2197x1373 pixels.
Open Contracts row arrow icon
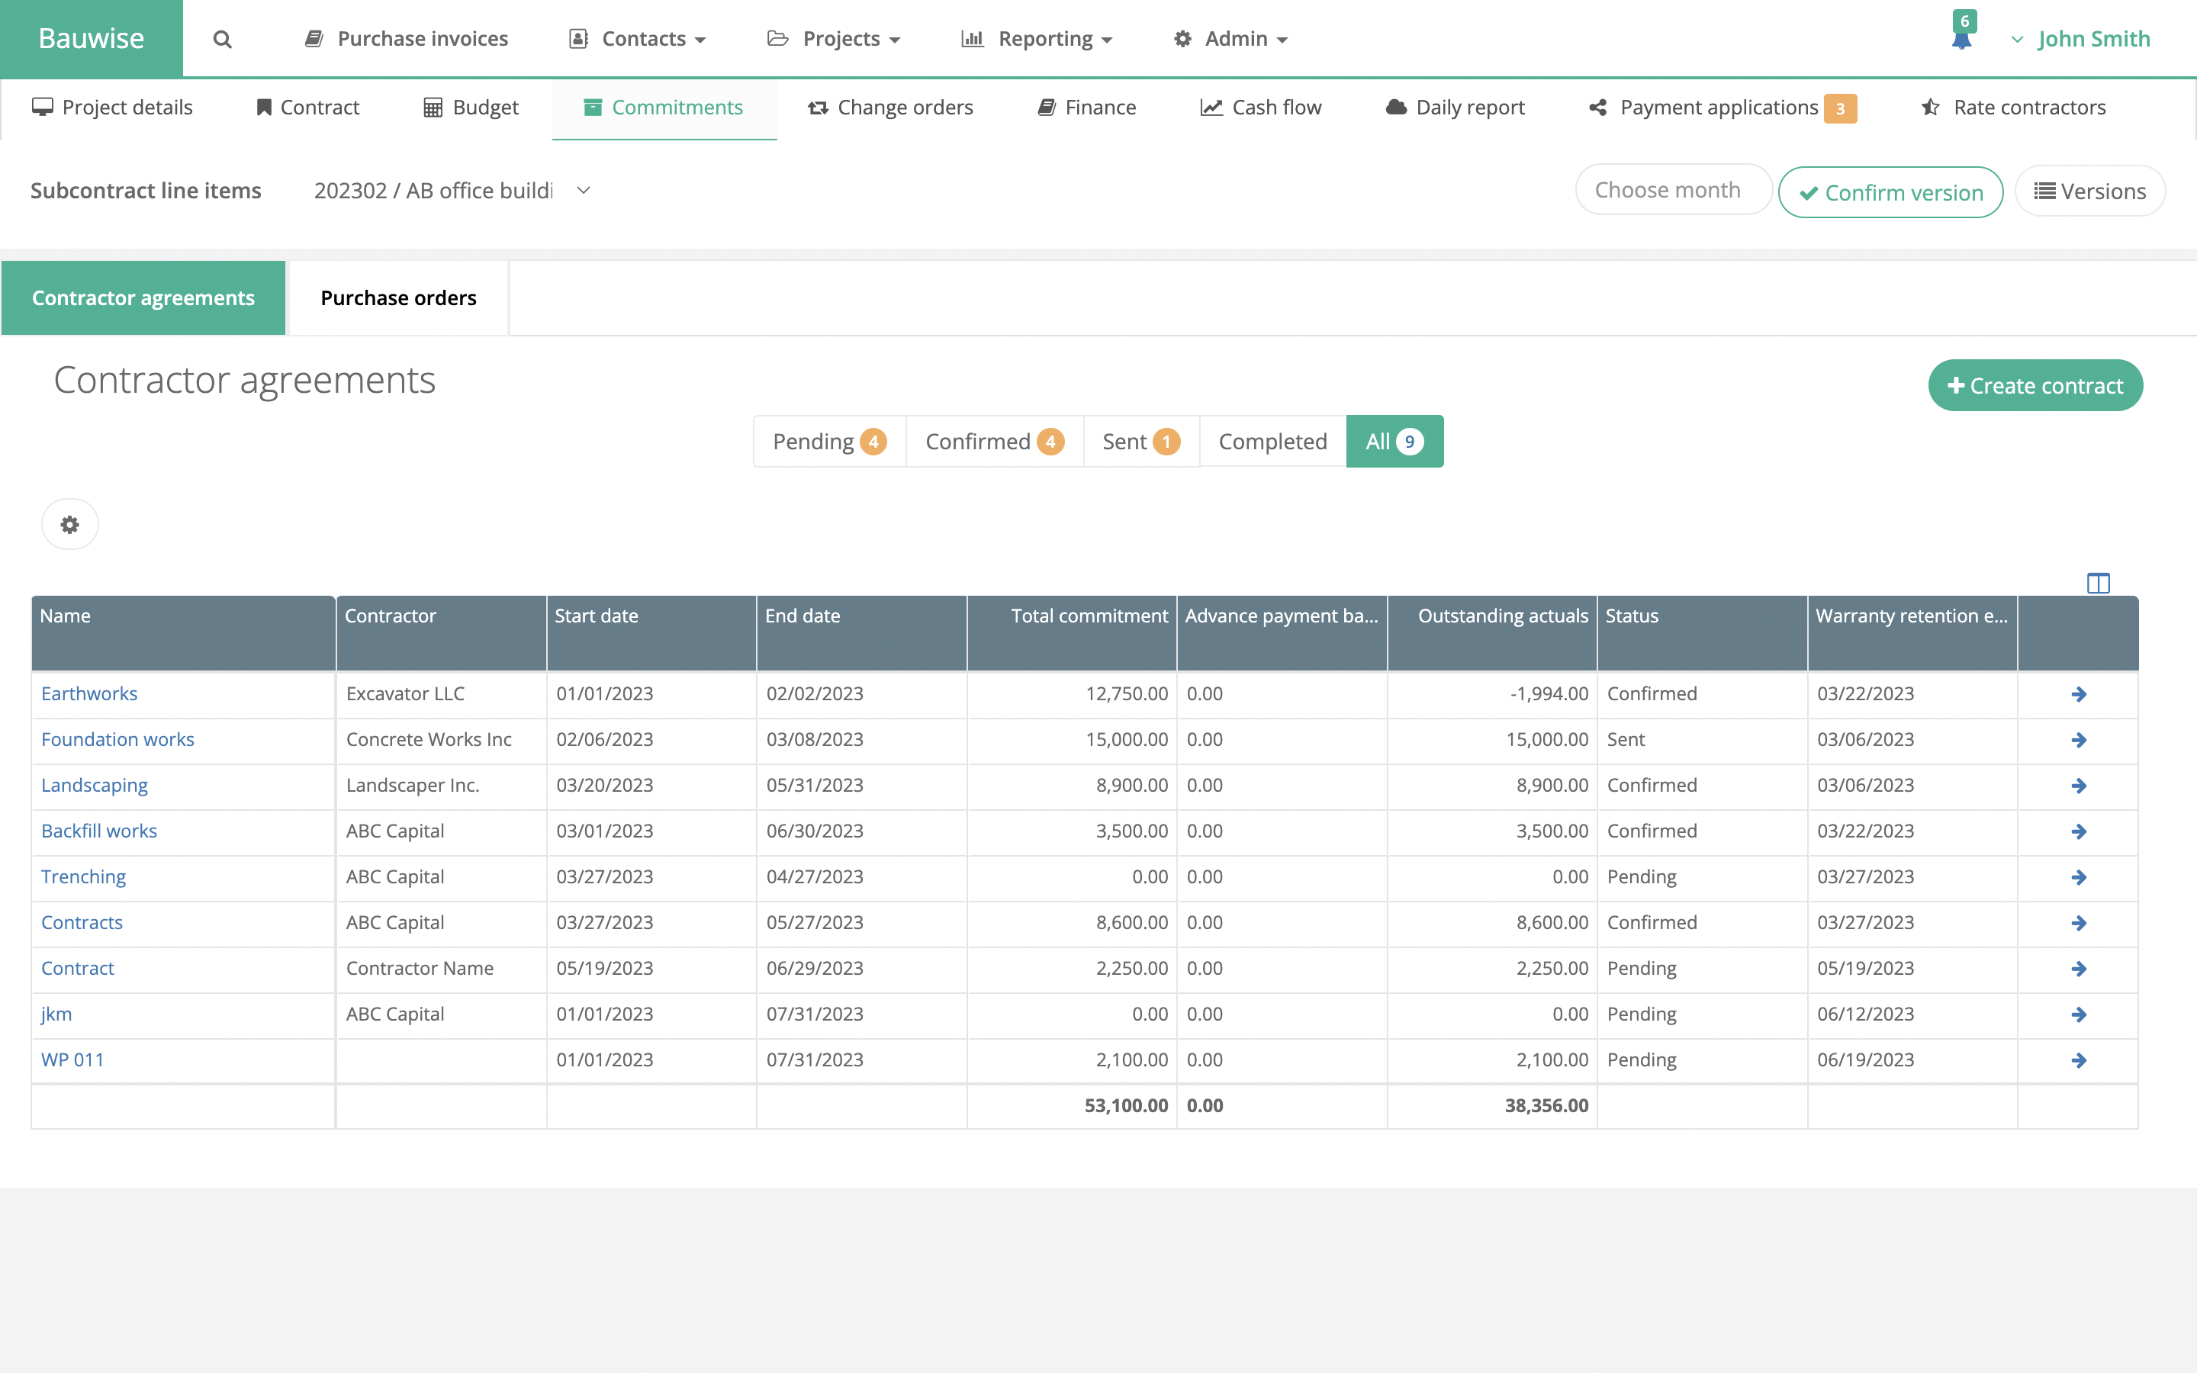(2078, 923)
